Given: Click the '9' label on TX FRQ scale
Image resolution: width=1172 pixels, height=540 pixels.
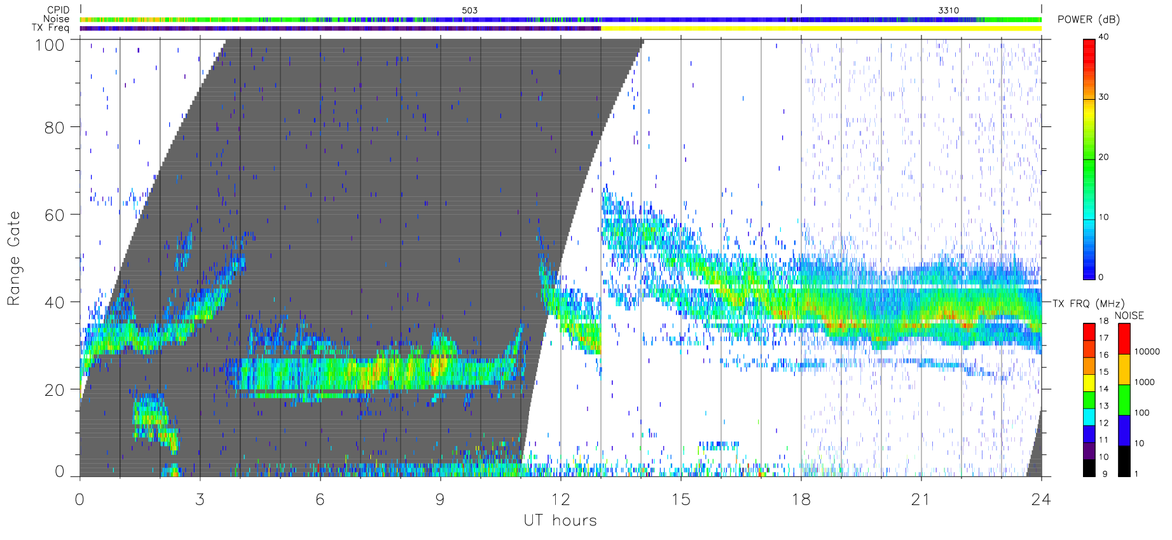Looking at the screenshot, I should [1105, 474].
